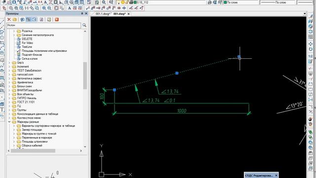
Task: Select Площадь полилинии или штриховки item
Action: tap(44, 51)
